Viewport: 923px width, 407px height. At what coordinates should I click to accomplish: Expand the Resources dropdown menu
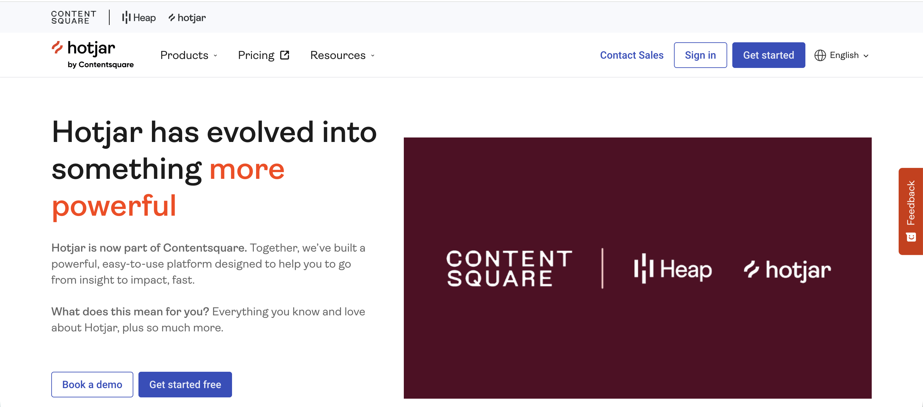[x=342, y=55]
